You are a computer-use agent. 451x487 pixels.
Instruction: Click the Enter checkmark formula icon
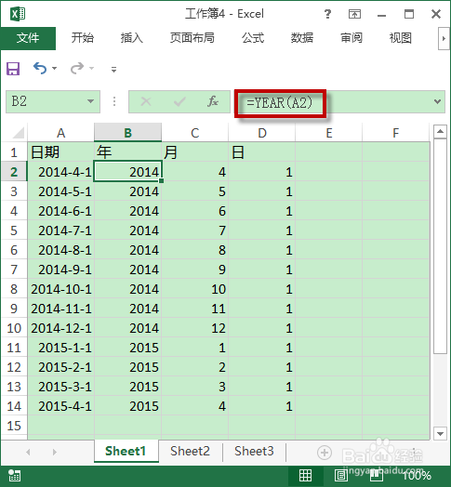[179, 101]
